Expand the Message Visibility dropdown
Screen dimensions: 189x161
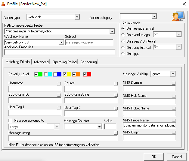pos(172,74)
